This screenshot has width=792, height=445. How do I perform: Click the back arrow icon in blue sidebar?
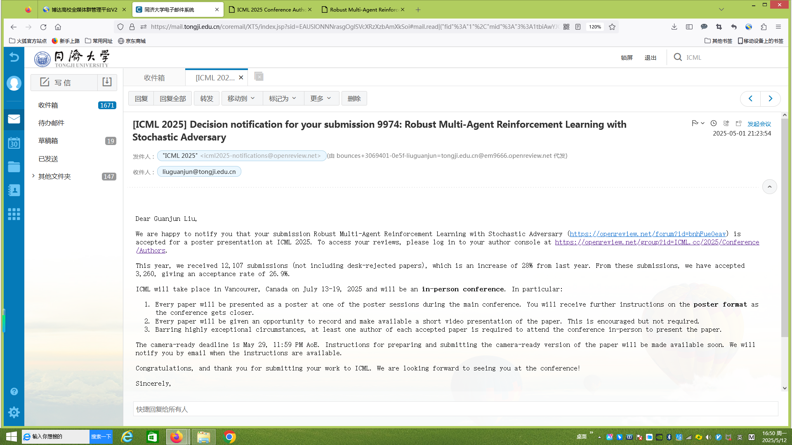[x=14, y=57]
